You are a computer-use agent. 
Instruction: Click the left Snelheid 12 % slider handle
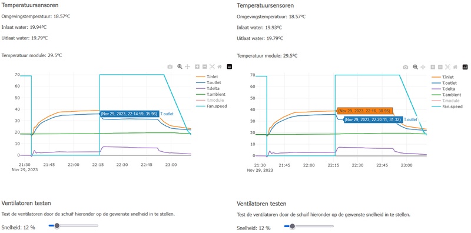pos(57,226)
